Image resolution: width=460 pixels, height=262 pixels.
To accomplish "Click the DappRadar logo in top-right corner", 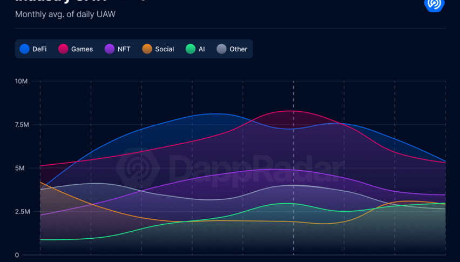I will click(434, 4).
